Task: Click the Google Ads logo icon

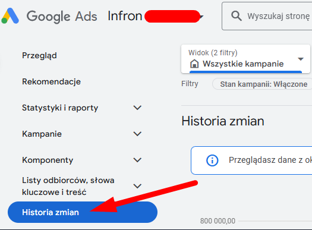Action: 10,16
